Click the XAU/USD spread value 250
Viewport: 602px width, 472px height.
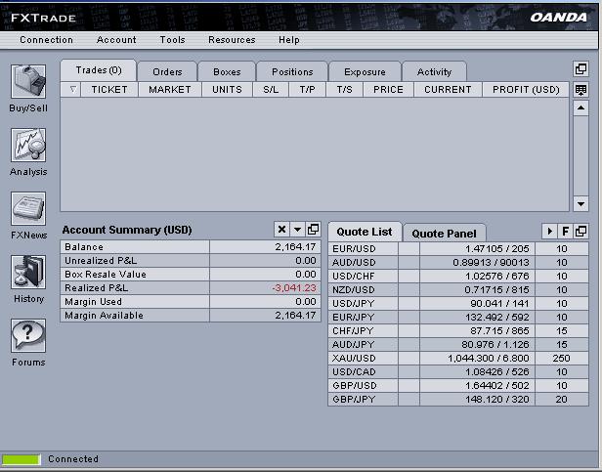tap(561, 359)
